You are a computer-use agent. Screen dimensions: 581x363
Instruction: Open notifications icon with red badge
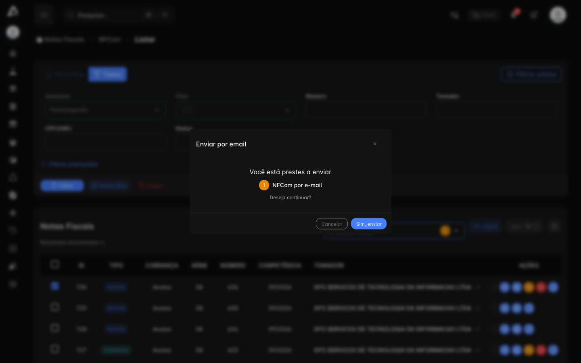[x=514, y=14]
